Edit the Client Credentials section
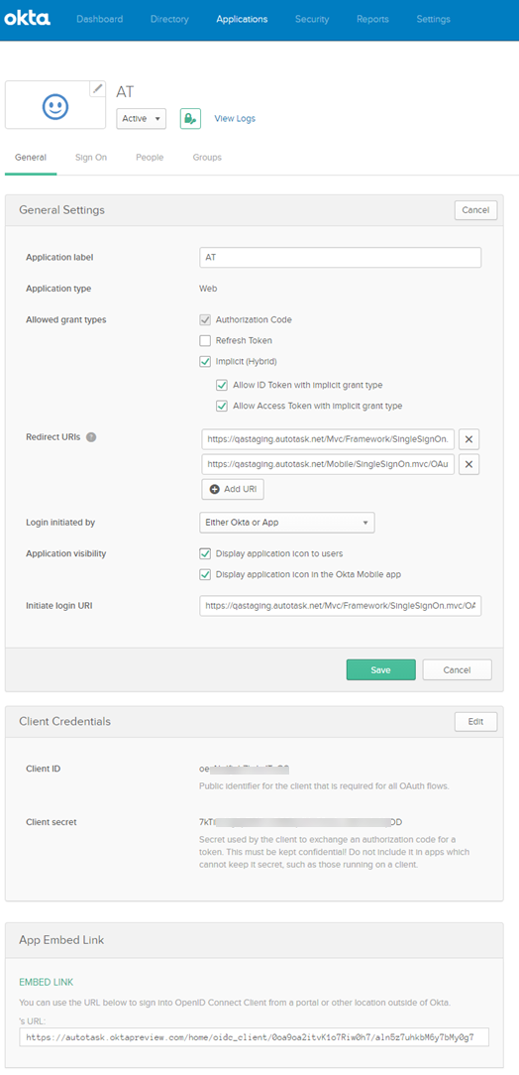The height and width of the screenshot is (1075, 519). click(475, 721)
